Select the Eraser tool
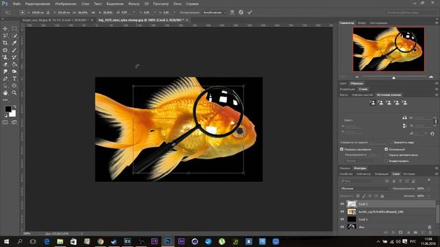Image resolution: width=440 pixels, height=247 pixels. coord(5,64)
